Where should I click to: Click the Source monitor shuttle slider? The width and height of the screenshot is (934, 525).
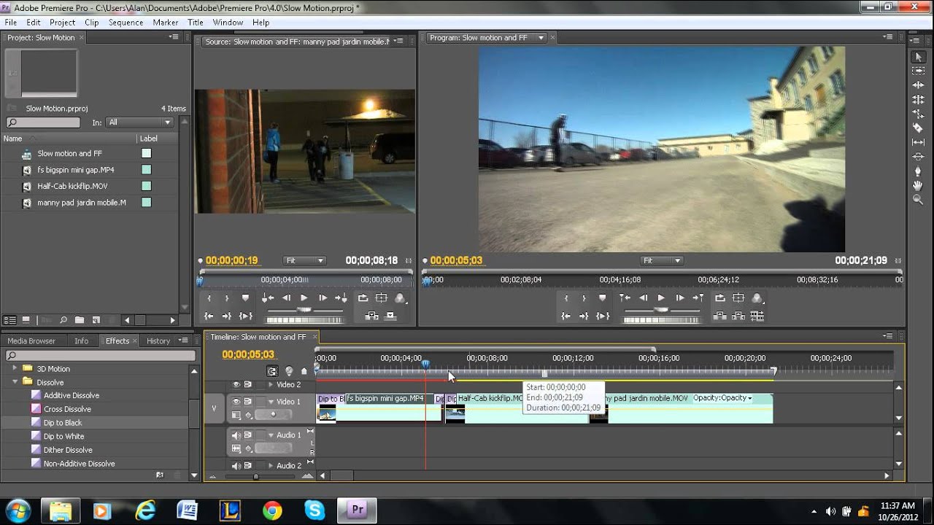pyautogui.click(x=304, y=310)
